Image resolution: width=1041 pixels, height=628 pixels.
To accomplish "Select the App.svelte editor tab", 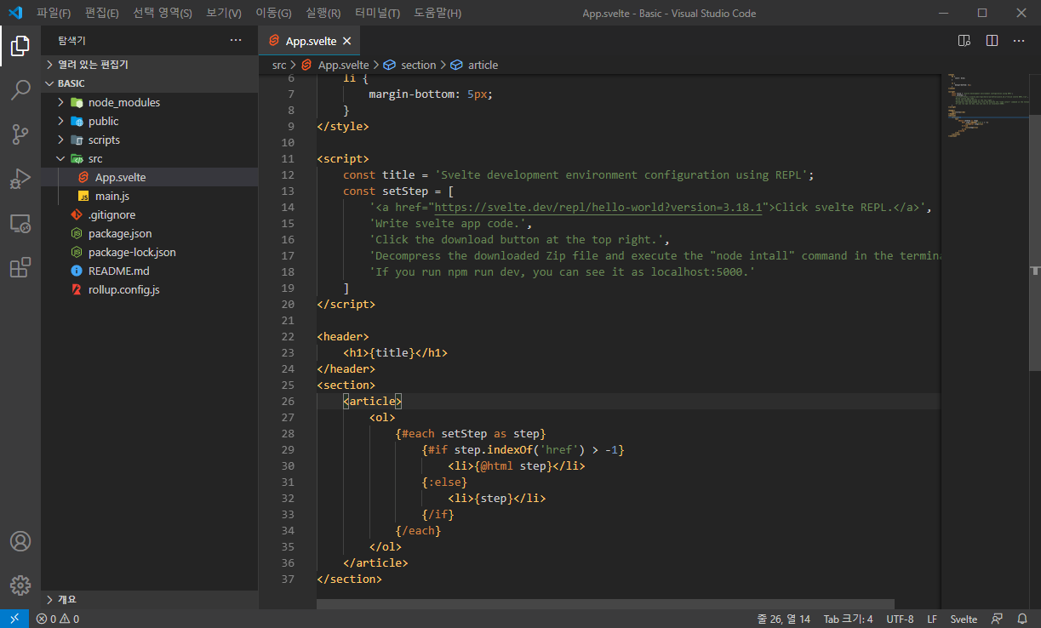I will point(310,41).
